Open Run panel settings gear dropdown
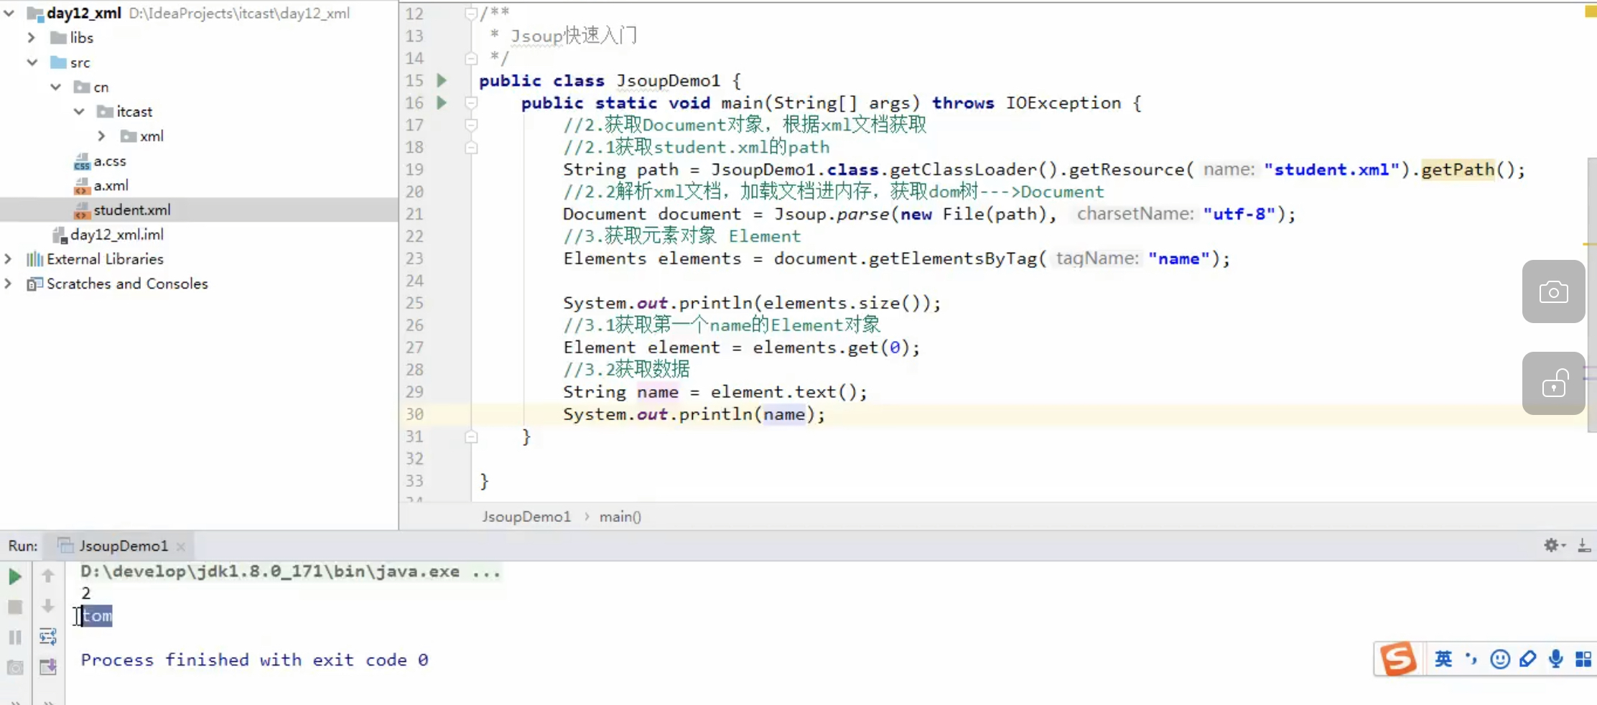This screenshot has height=705, width=1597. [x=1554, y=546]
